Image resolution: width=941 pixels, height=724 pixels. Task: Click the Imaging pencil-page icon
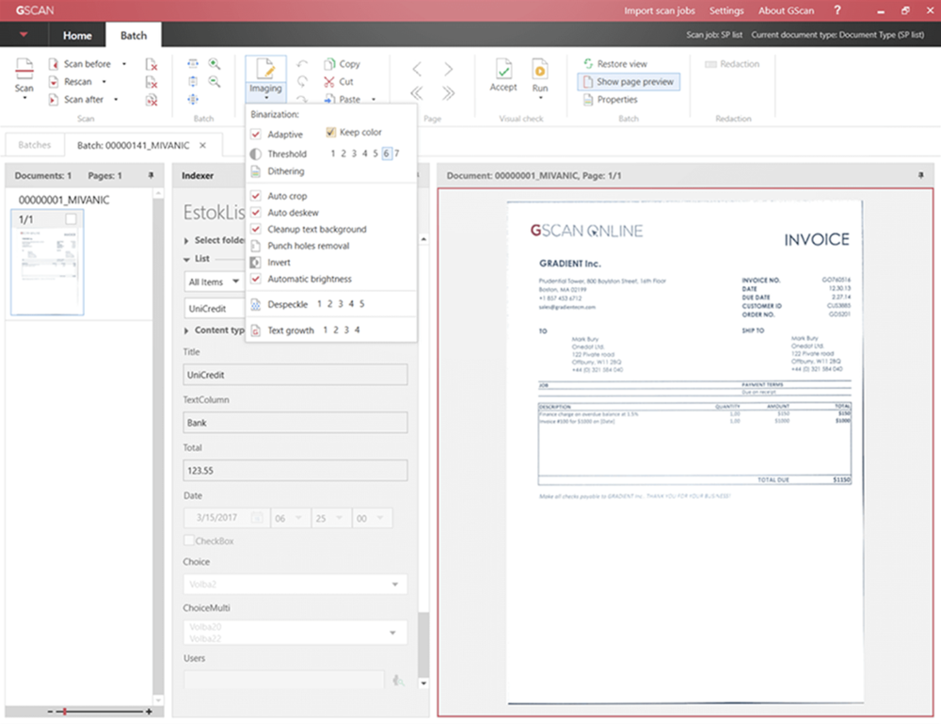point(265,69)
